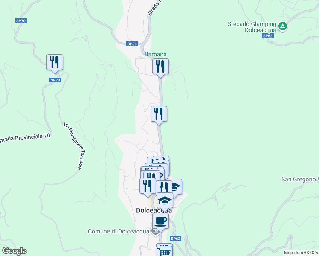This screenshot has width=319, height=256.
Task: Open the shopping cart store marker
Action: coord(164,252)
